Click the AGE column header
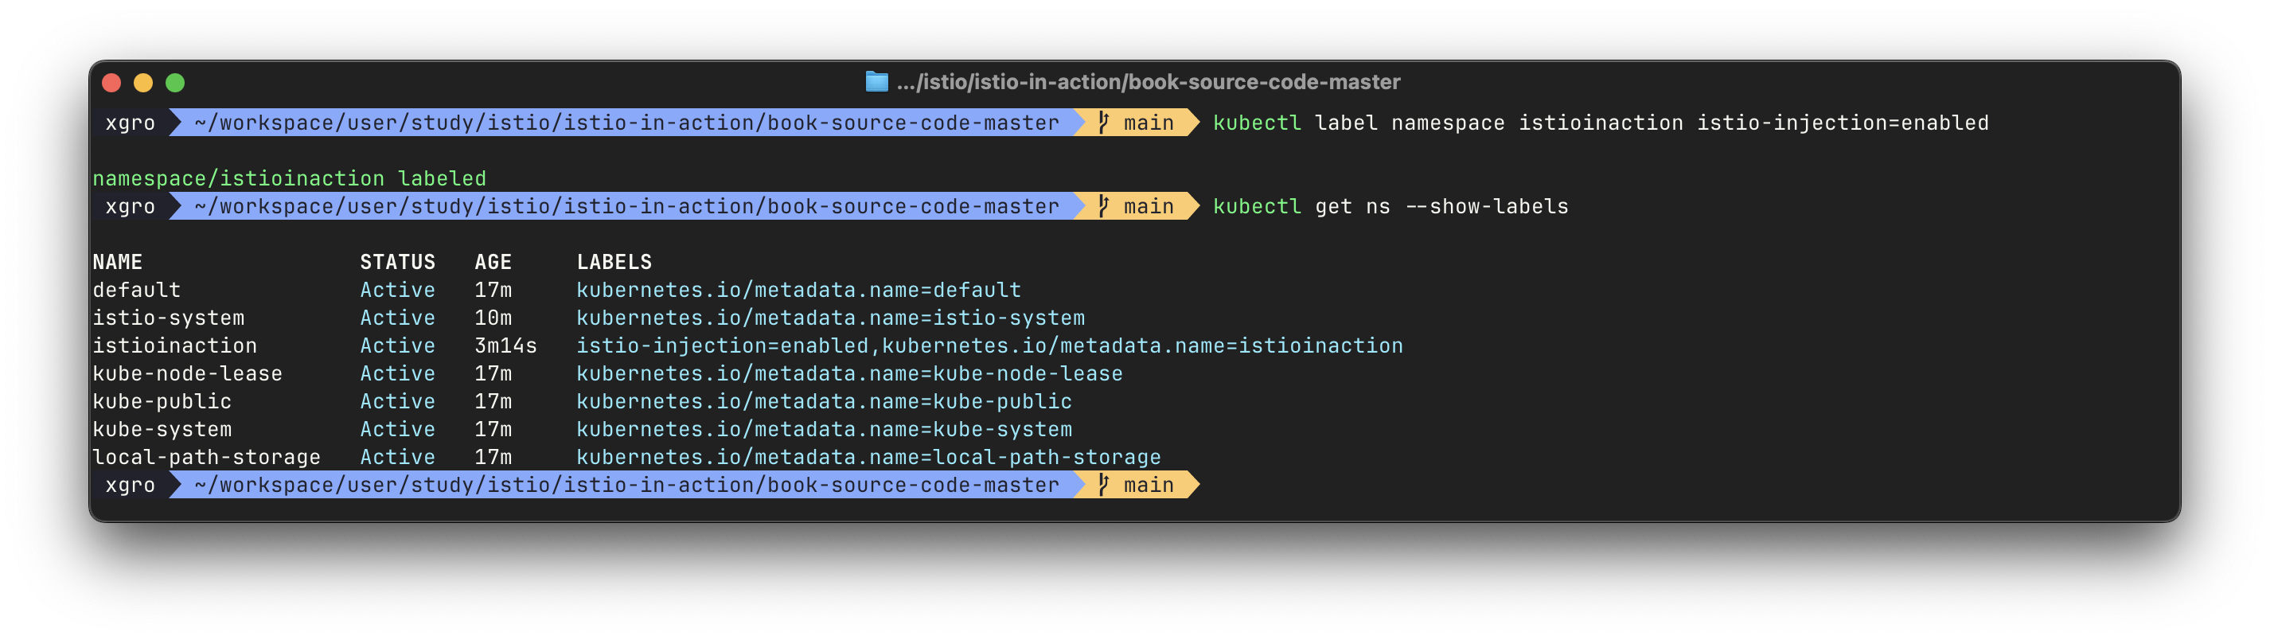 [x=493, y=262]
